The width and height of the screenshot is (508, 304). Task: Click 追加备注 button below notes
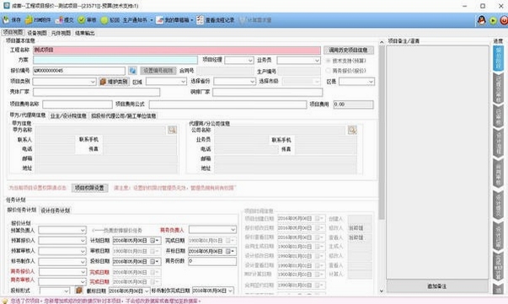(437, 286)
